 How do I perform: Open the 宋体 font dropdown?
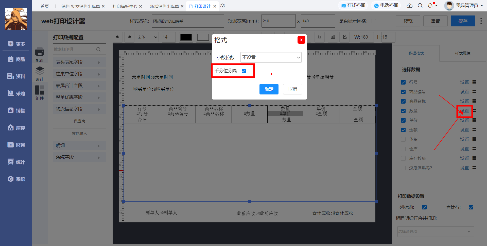click(x=147, y=37)
